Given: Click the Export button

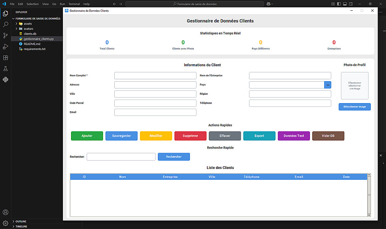Looking at the screenshot, I should (x=259, y=136).
